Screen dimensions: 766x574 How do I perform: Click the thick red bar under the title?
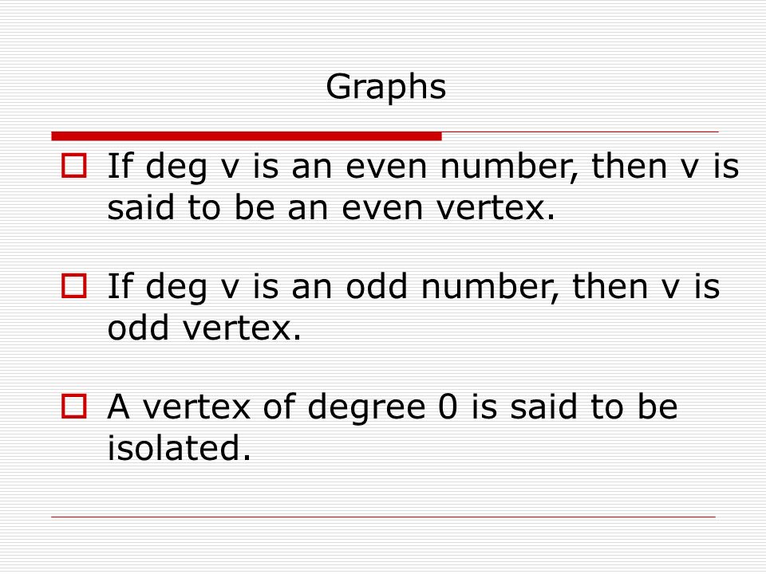(x=247, y=136)
